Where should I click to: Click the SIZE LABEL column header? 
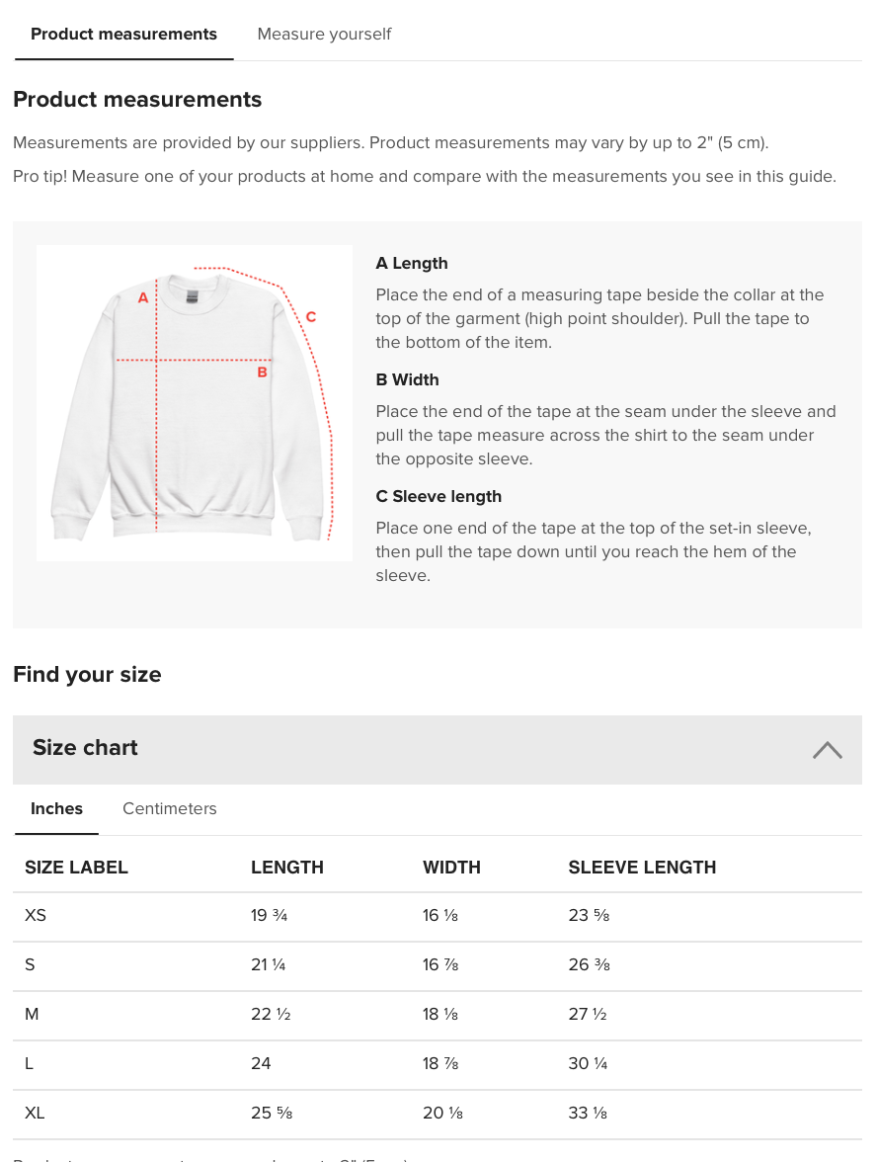tap(76, 868)
